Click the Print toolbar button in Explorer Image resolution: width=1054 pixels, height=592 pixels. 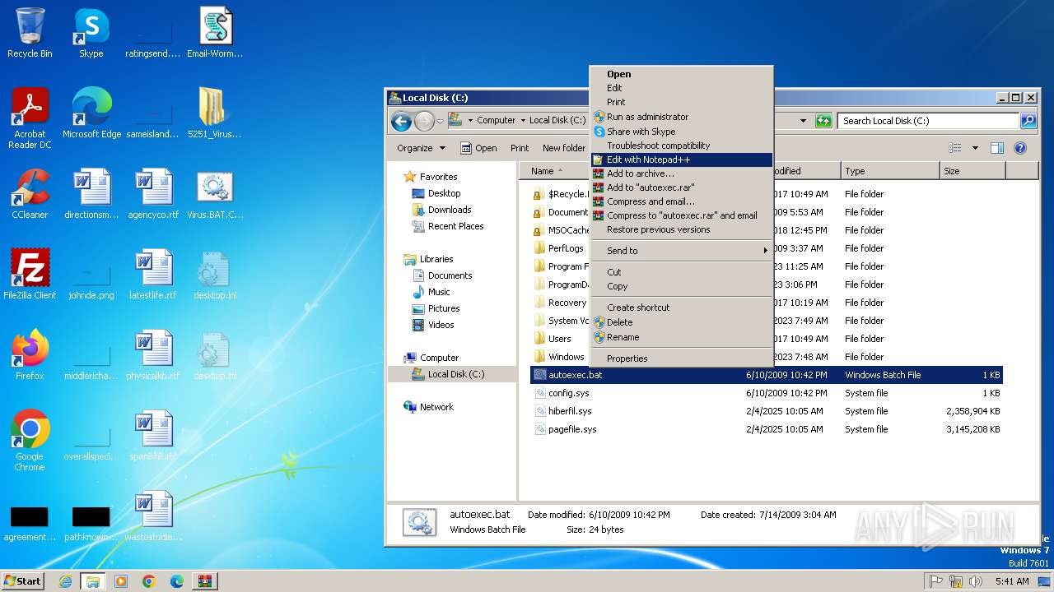pos(520,148)
